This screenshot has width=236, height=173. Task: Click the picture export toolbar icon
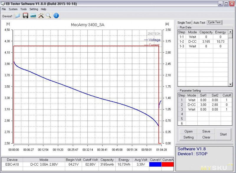click(x=33, y=16)
